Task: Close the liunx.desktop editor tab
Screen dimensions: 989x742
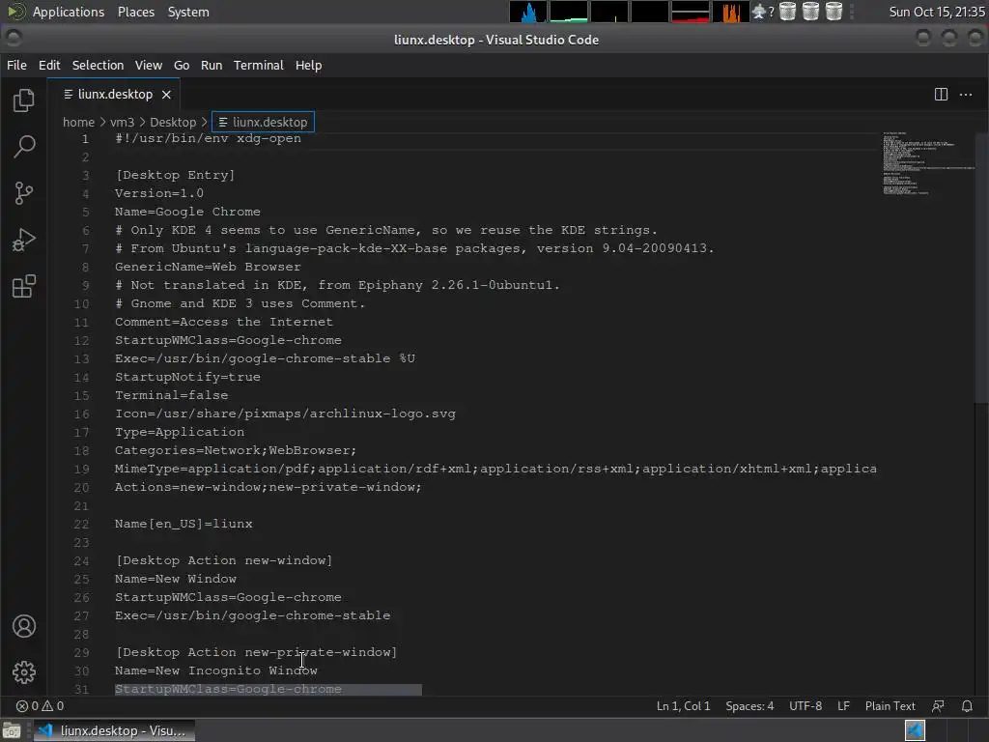Action: click(x=166, y=94)
